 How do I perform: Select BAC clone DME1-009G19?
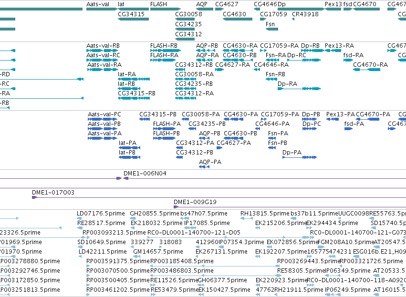[x=195, y=202]
